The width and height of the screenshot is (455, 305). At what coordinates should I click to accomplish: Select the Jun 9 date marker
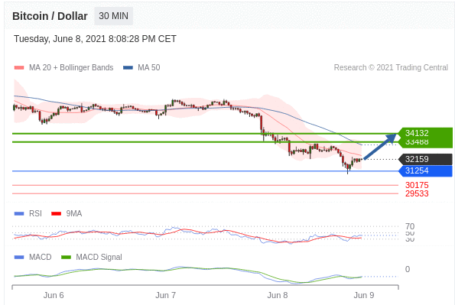coord(364,295)
